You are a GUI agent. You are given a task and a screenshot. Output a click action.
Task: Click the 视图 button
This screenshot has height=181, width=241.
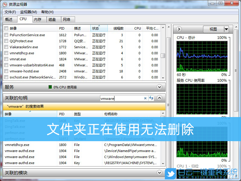pyautogui.click(x=213, y=29)
